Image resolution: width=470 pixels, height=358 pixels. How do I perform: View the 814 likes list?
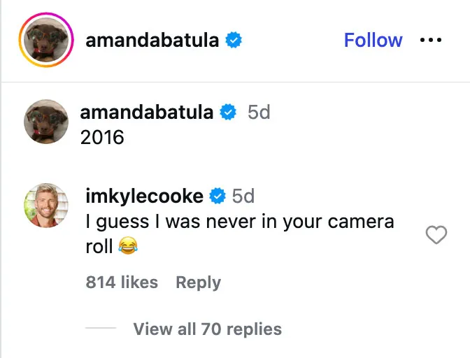122,282
